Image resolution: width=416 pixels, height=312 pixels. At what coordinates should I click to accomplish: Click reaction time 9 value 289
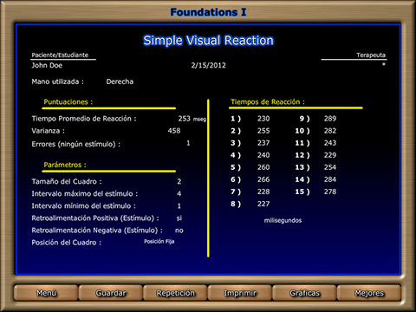pos(330,119)
